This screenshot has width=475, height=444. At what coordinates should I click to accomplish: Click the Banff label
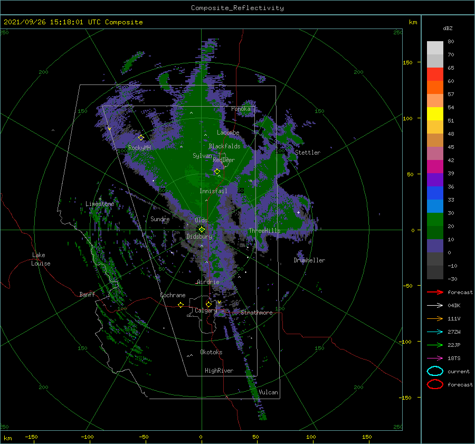[87, 294]
